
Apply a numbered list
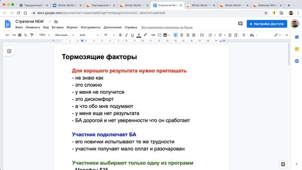(x=210, y=35)
